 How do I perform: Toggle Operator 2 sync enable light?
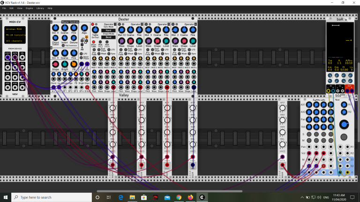click(x=120, y=24)
